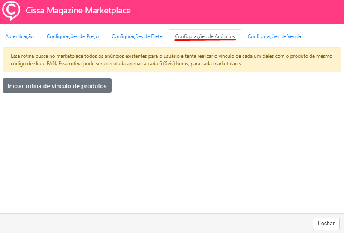Start the product linking routine button
The width and height of the screenshot is (344, 233).
[57, 85]
